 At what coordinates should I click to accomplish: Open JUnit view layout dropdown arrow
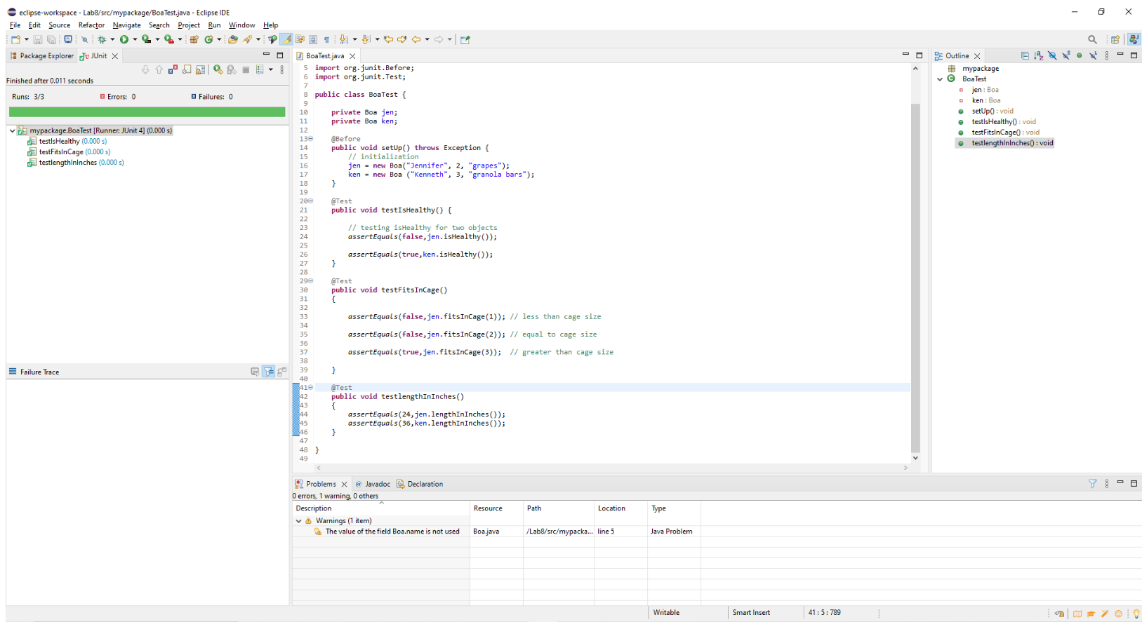tap(271, 69)
